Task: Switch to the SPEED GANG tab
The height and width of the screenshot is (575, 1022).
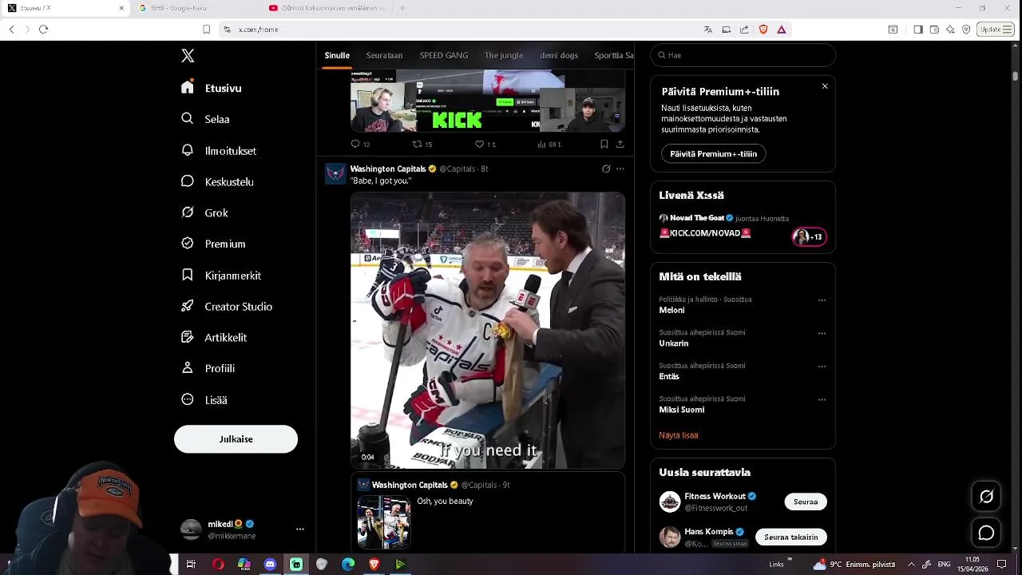Action: [444, 55]
